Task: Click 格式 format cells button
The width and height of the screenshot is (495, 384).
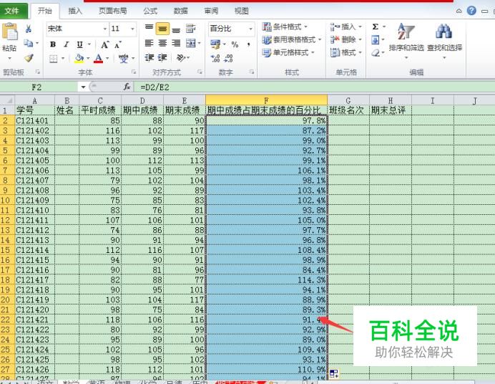Action: [345, 53]
